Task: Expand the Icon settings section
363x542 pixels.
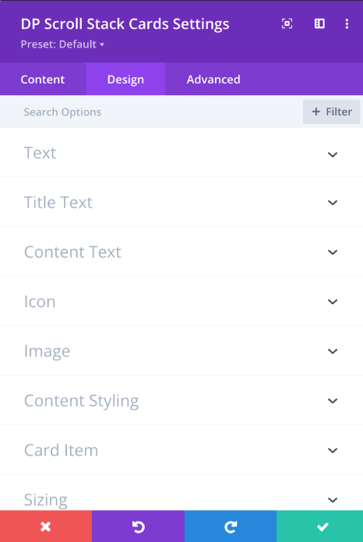Action: tap(181, 301)
